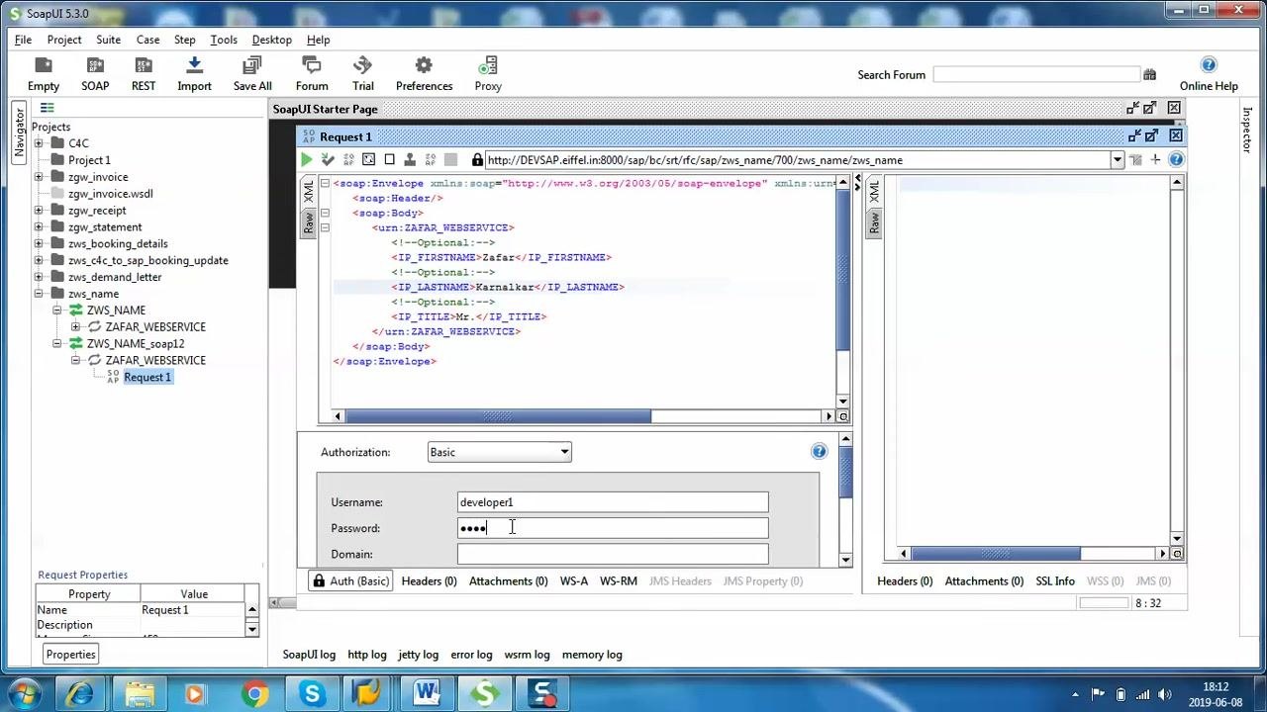Click the Search Forum text field
Viewport: 1267px width, 712px height.
1036,74
